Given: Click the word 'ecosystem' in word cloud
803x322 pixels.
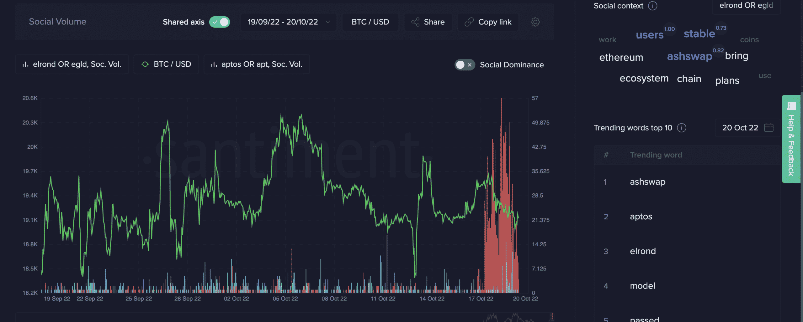Looking at the screenshot, I should click(644, 78).
